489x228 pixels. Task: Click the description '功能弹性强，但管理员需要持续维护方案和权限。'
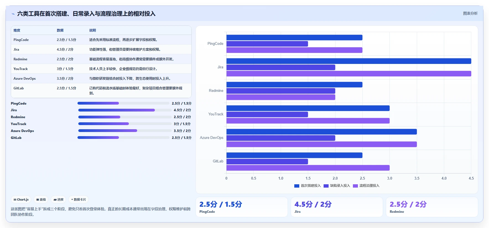tap(126, 50)
